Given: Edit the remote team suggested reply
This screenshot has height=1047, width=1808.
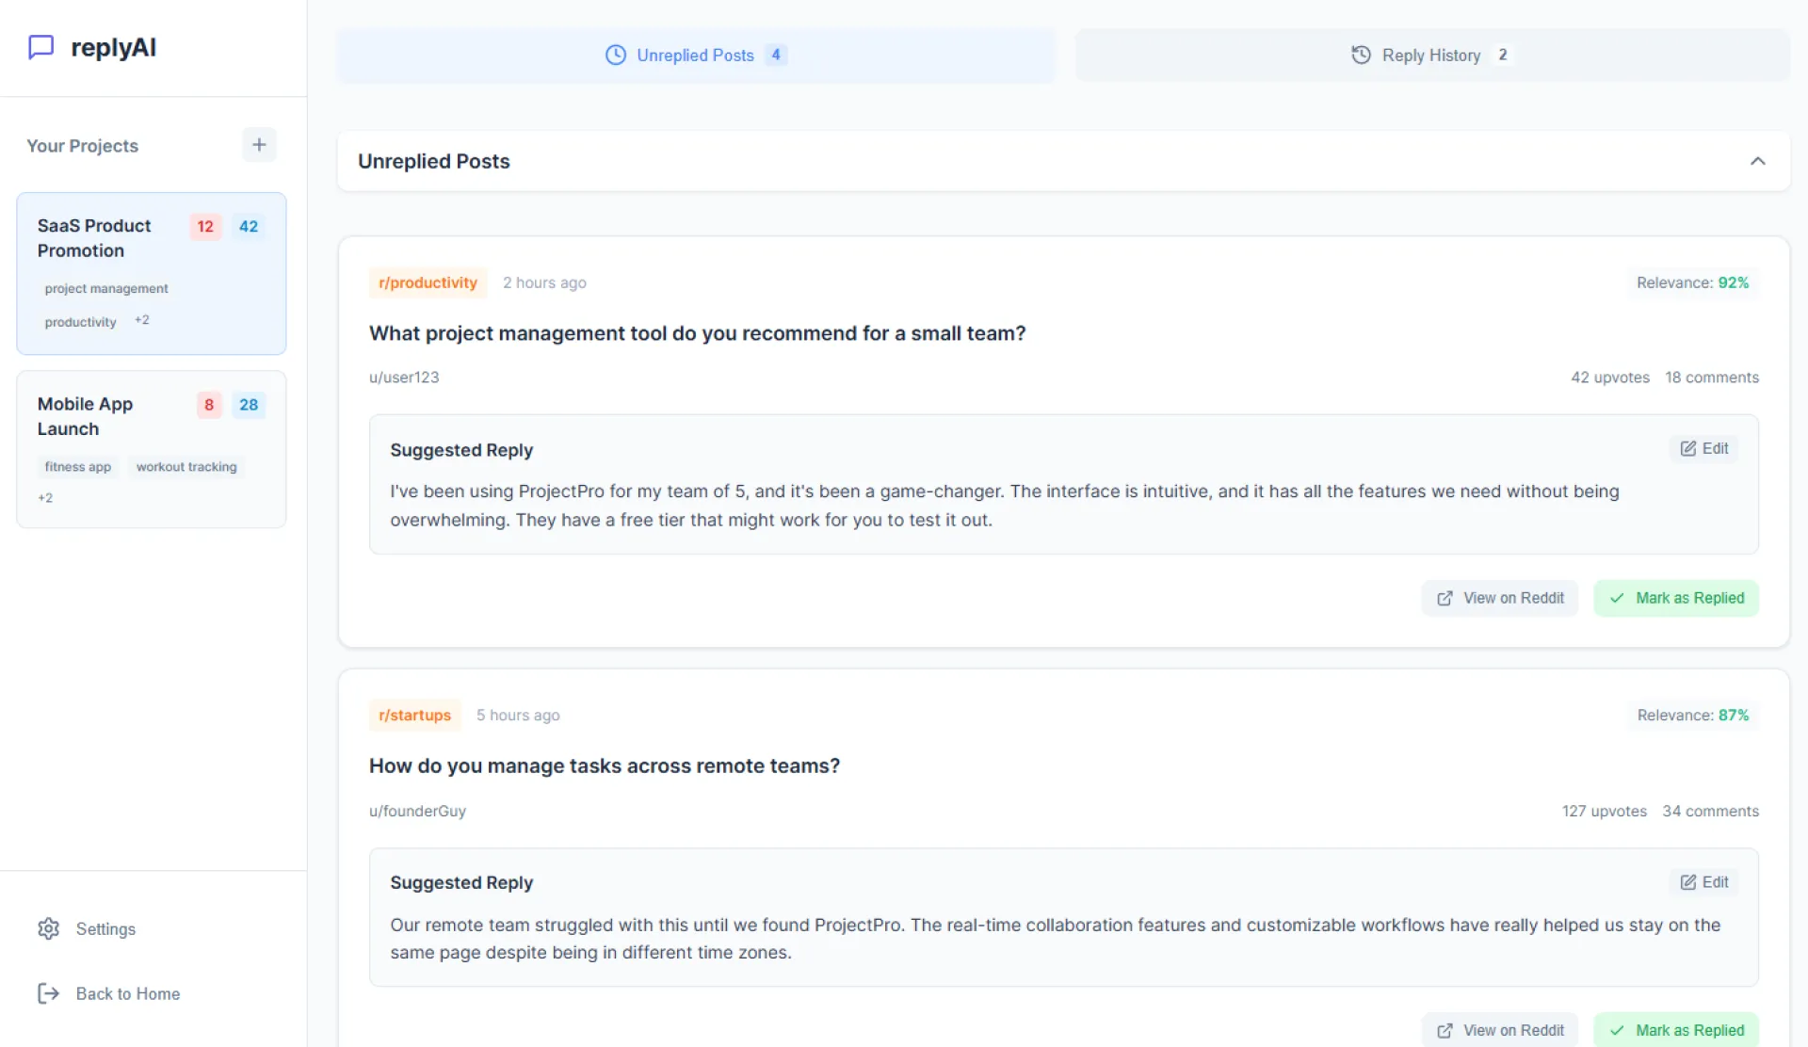Looking at the screenshot, I should coord(1704,882).
